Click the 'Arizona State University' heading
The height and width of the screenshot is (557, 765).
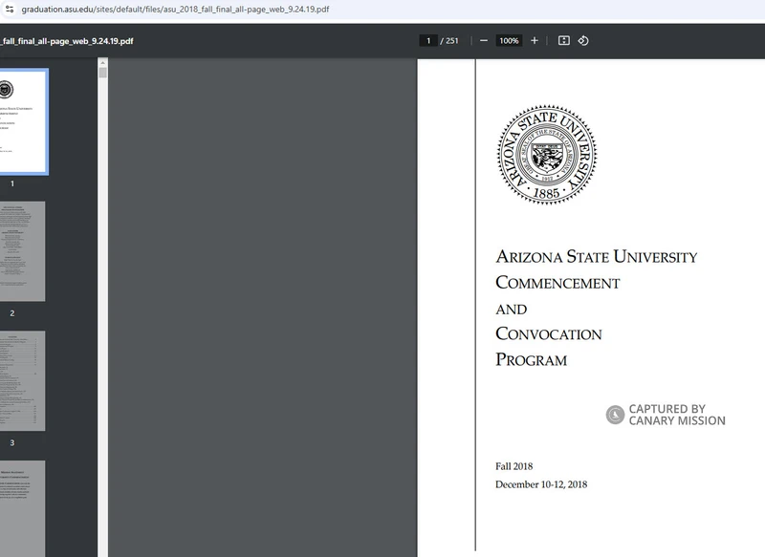(x=596, y=256)
